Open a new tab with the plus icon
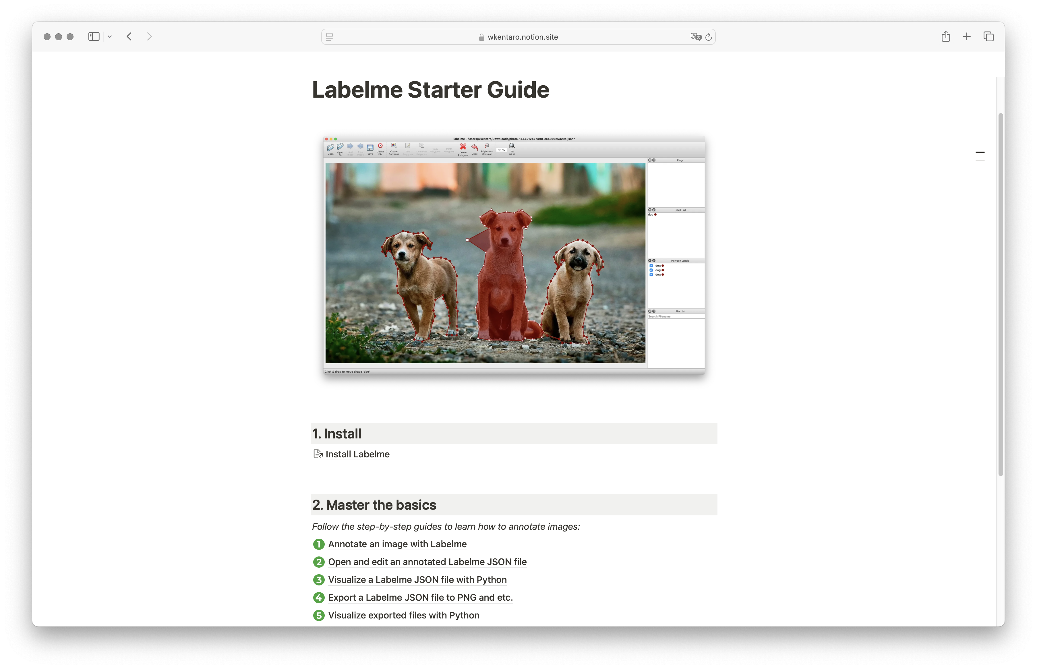This screenshot has height=669, width=1037. click(967, 36)
